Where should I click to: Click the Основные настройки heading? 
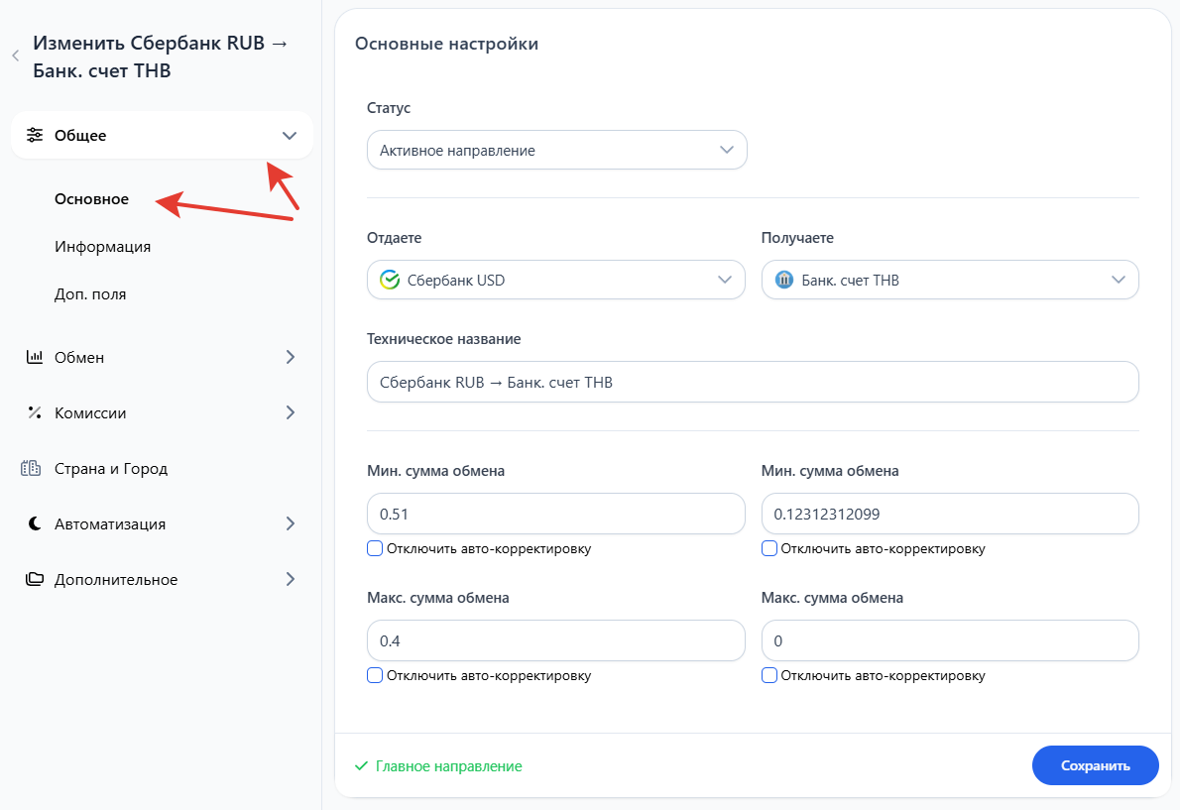(x=446, y=44)
